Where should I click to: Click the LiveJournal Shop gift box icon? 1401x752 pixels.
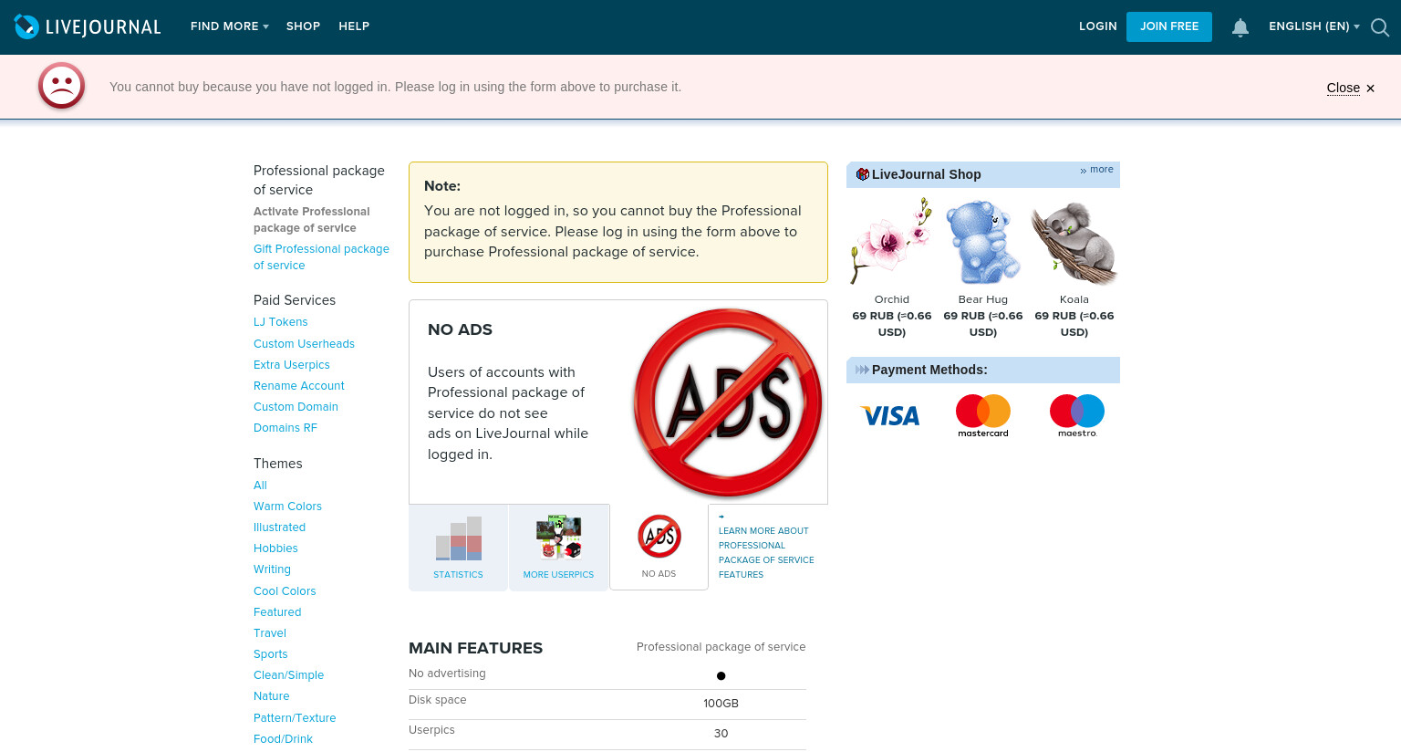862,174
